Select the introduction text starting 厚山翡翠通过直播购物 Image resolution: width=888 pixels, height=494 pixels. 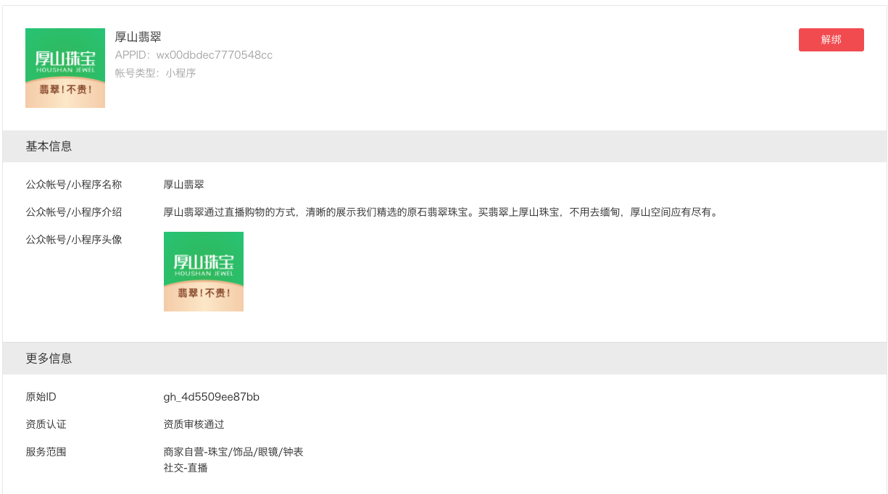pyautogui.click(x=441, y=212)
